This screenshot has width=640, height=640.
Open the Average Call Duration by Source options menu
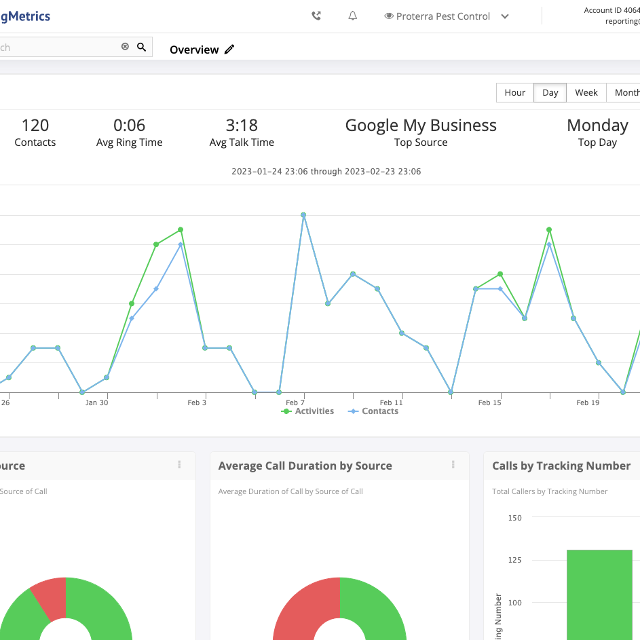(x=453, y=465)
